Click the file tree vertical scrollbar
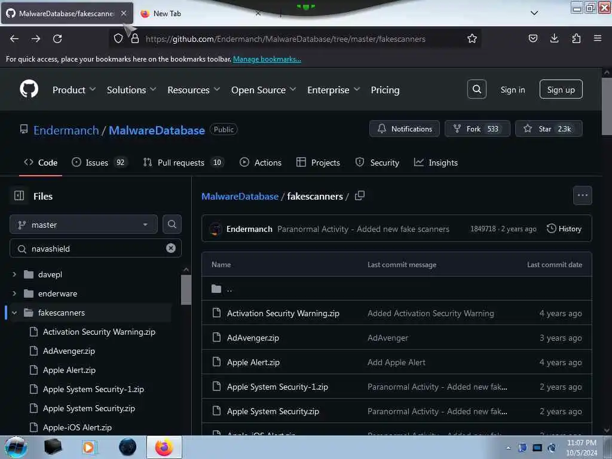This screenshot has height=459, width=612. click(x=186, y=289)
